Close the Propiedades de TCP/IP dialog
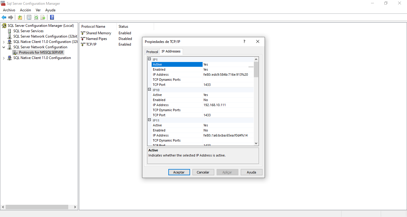 258,41
